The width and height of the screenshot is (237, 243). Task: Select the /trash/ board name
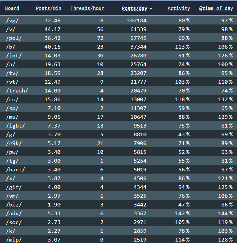[17, 91]
